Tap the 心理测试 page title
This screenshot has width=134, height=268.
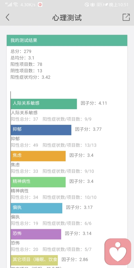click(x=67, y=18)
